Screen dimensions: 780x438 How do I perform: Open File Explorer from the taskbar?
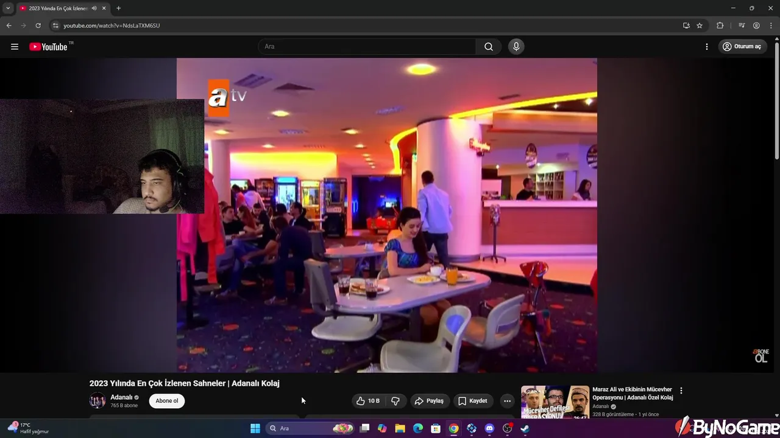[x=400, y=428]
